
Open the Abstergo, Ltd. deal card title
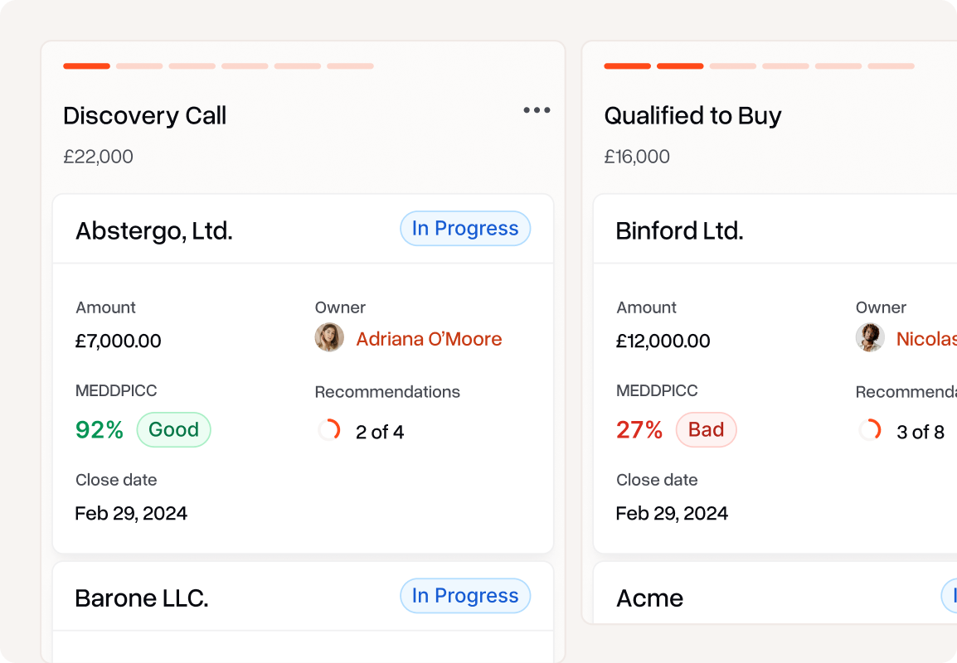point(154,230)
